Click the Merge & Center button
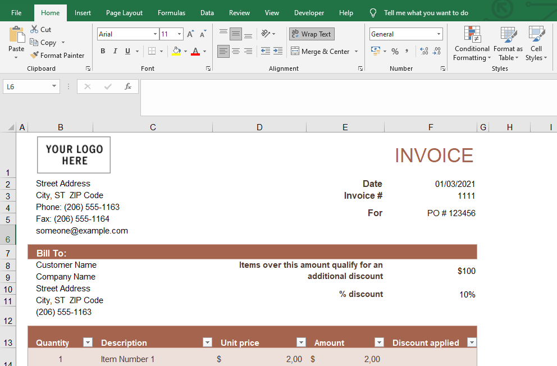 [320, 52]
